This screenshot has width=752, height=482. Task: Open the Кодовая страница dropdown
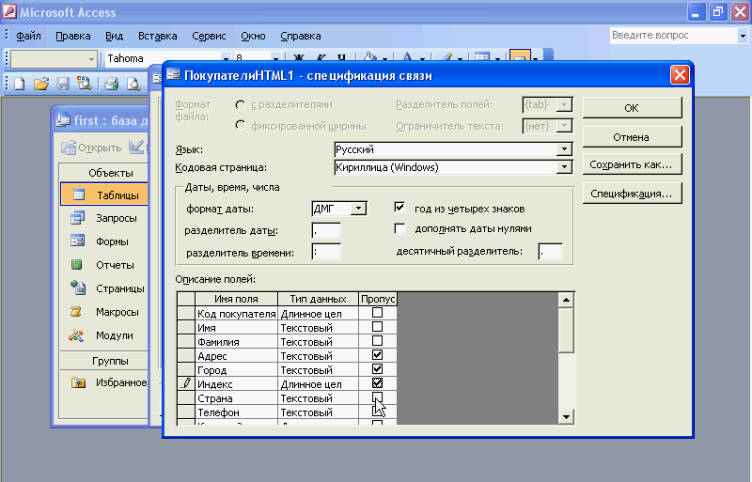(565, 167)
